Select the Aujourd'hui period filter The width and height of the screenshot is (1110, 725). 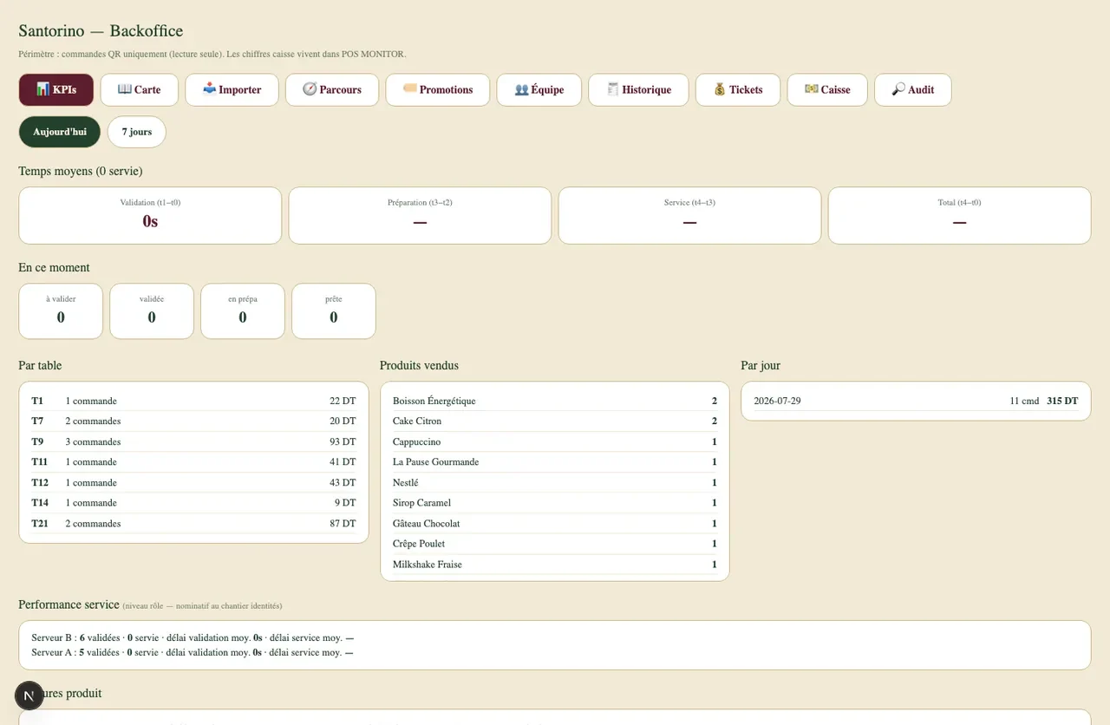pos(60,132)
